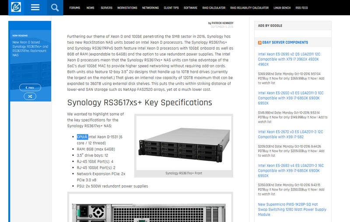Click the $149.99 price listing text
Image resolution: width=350 pixels, height=222 pixels.
point(293,117)
